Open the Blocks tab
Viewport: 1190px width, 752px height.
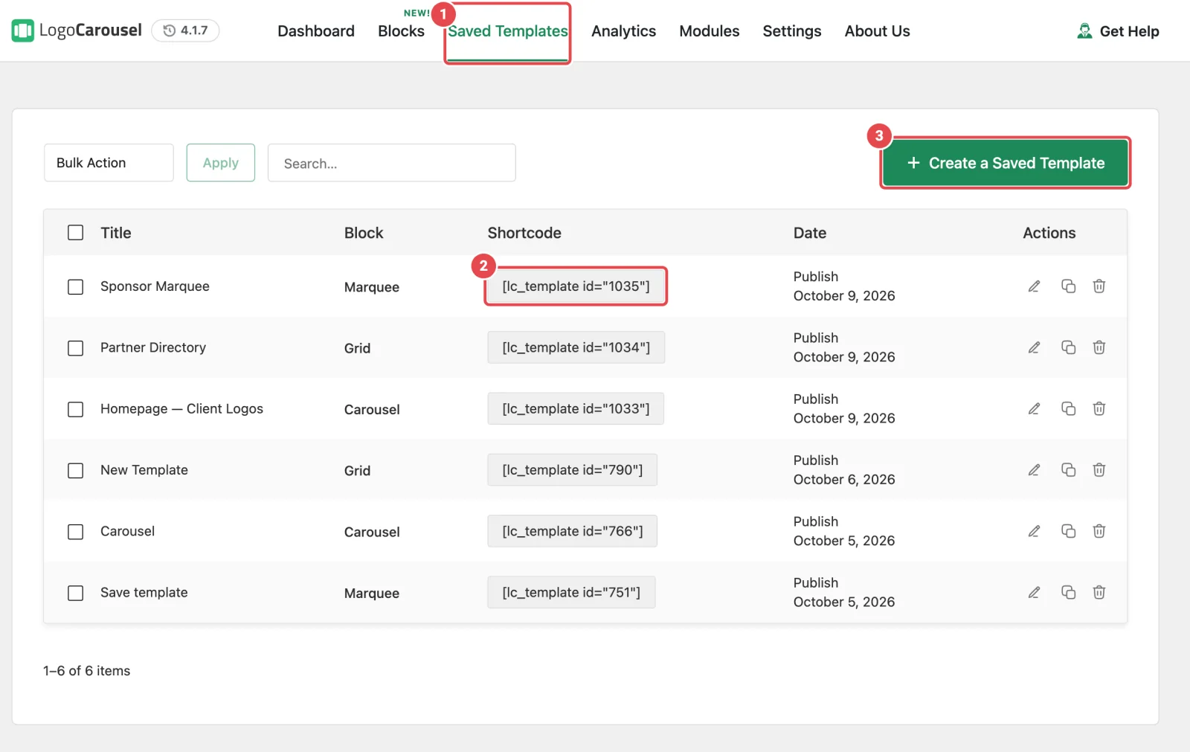tap(401, 31)
